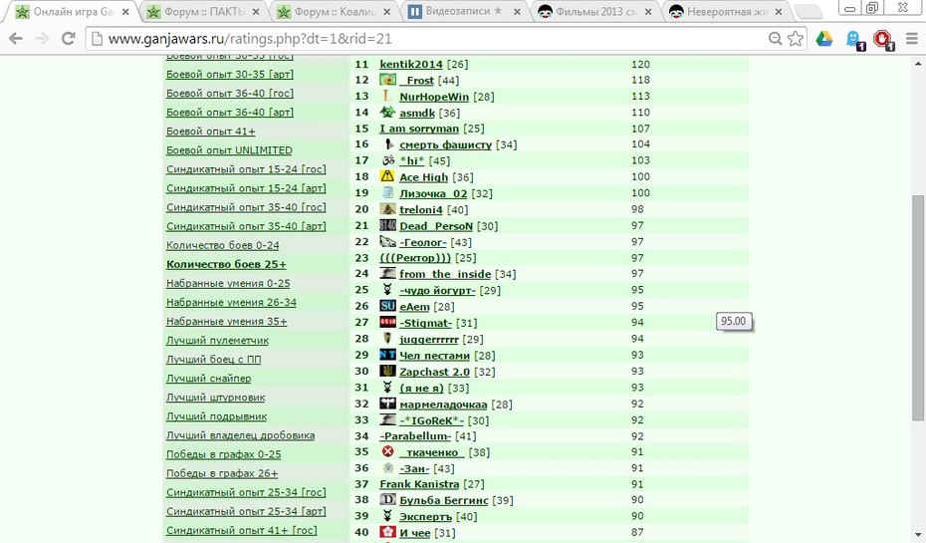Open rating Боевой опыт UNLIMITED

pos(229,150)
